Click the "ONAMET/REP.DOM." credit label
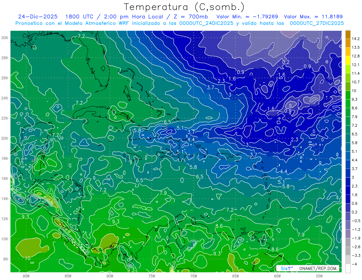This screenshot has height=280, width=362. (318, 268)
